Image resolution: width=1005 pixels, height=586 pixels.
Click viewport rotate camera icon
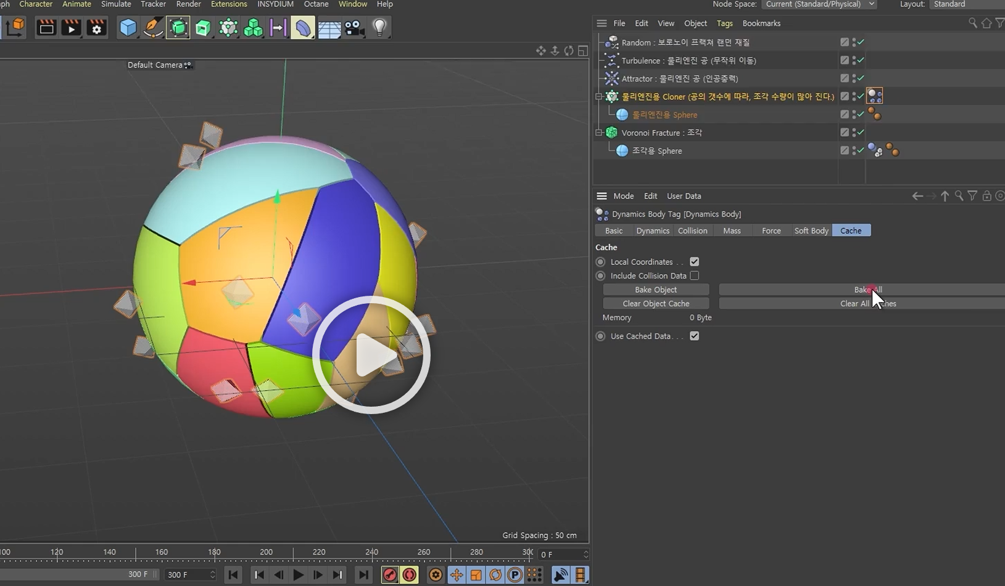(x=569, y=51)
